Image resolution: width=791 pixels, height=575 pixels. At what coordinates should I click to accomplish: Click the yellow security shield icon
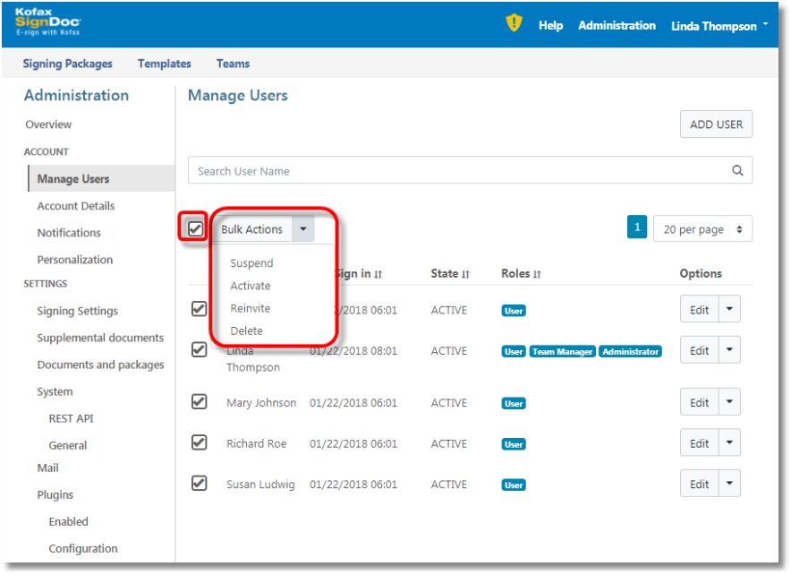pos(514,24)
